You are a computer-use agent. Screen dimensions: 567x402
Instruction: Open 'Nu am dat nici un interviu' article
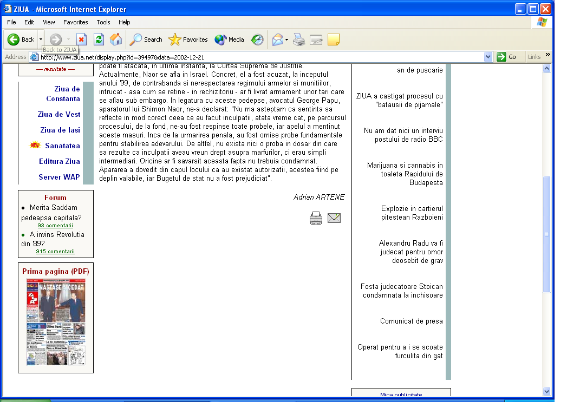coord(403,135)
